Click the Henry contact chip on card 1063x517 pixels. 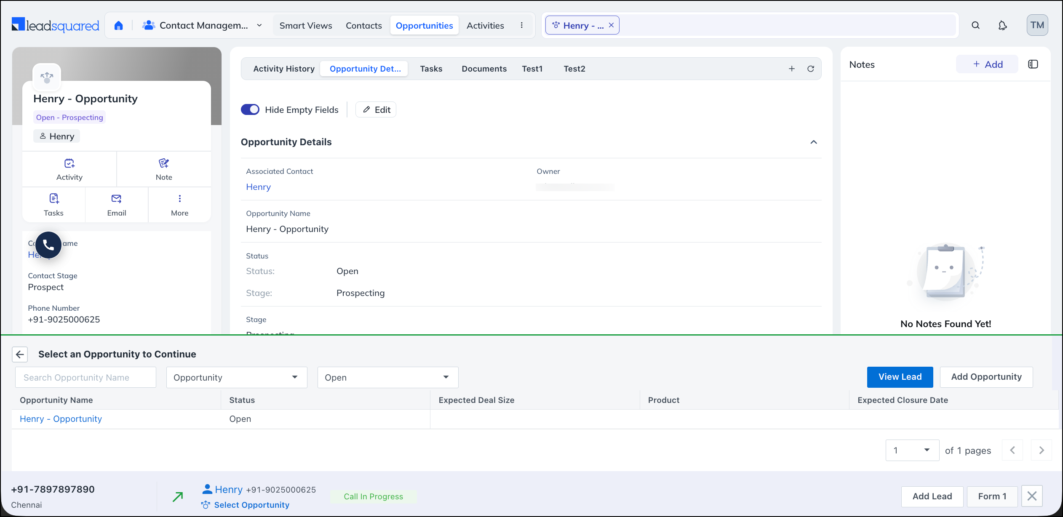pos(57,136)
